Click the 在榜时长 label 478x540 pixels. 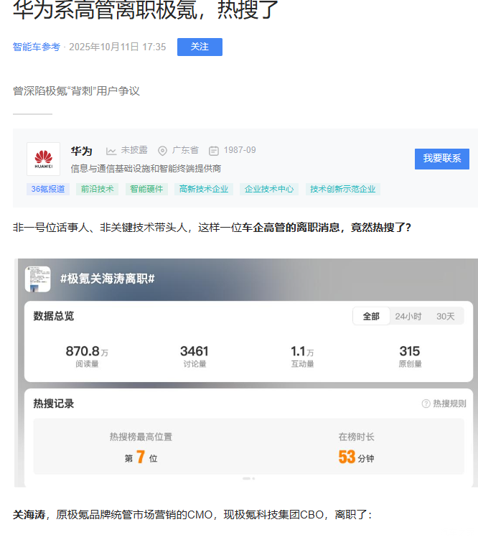[x=356, y=437]
